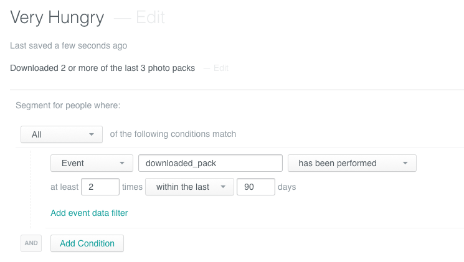The image size is (464, 262).
Task: Click the 'at least' times field showing 2
Action: coord(100,187)
